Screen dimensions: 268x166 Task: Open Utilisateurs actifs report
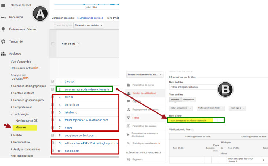(x=22, y=68)
